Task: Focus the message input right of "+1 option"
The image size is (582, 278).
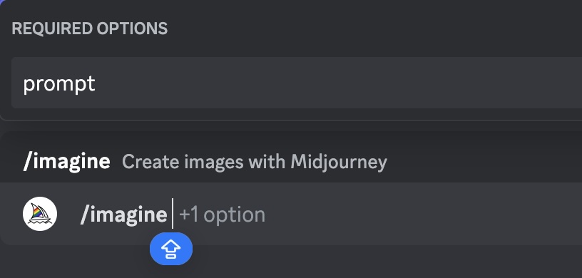Action: (x=423, y=215)
